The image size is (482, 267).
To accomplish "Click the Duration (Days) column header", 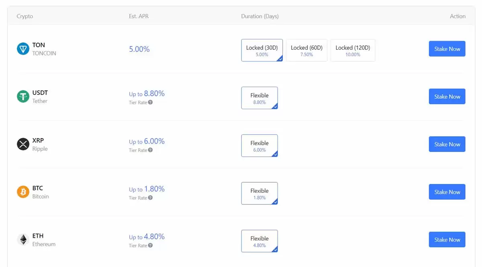I will tap(260, 16).
